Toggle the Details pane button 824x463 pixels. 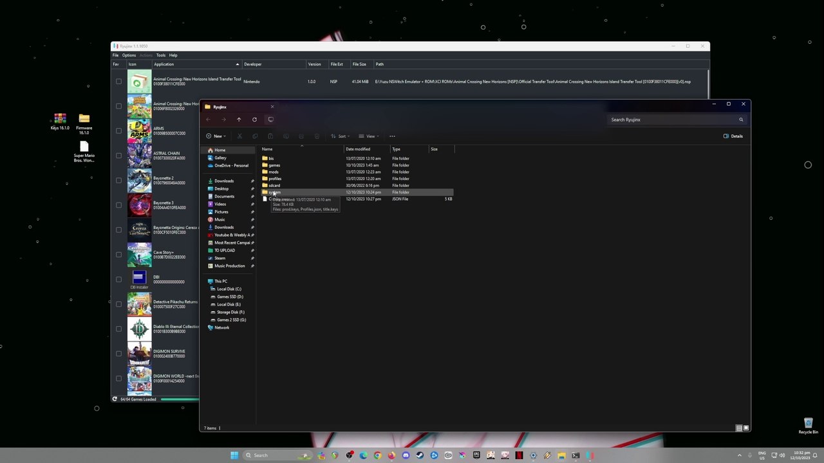click(733, 136)
